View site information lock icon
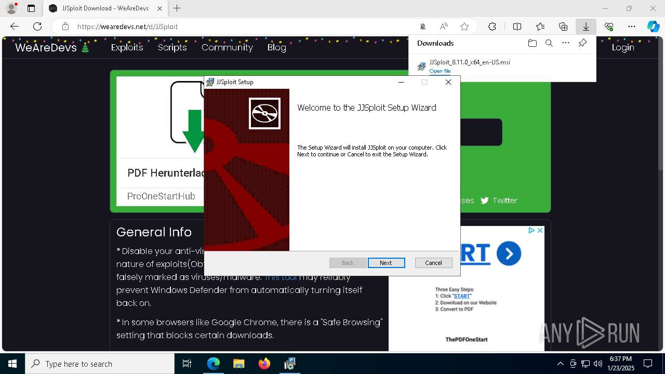This screenshot has height=374, width=665. tap(65, 26)
